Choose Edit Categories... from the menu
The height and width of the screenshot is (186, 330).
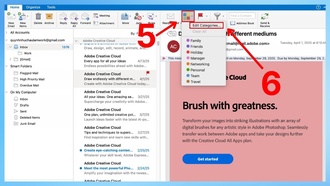[207, 25]
